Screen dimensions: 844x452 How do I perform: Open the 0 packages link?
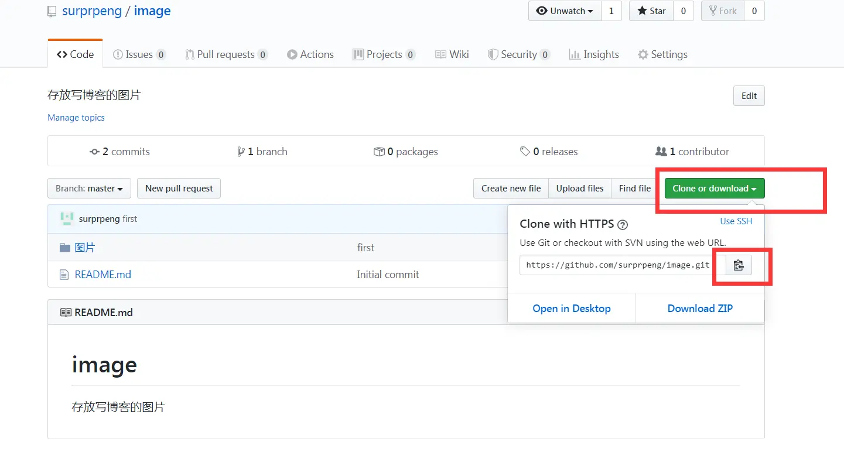click(406, 152)
